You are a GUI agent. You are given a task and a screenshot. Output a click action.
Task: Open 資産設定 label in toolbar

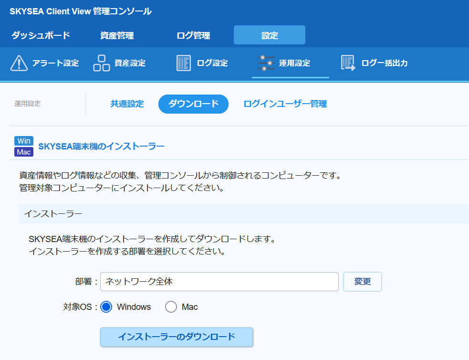click(x=130, y=63)
